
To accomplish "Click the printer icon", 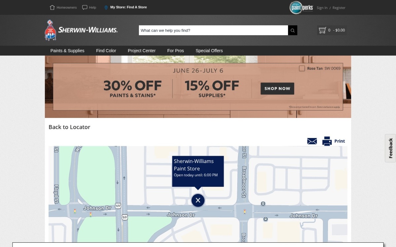I will click(327, 141).
